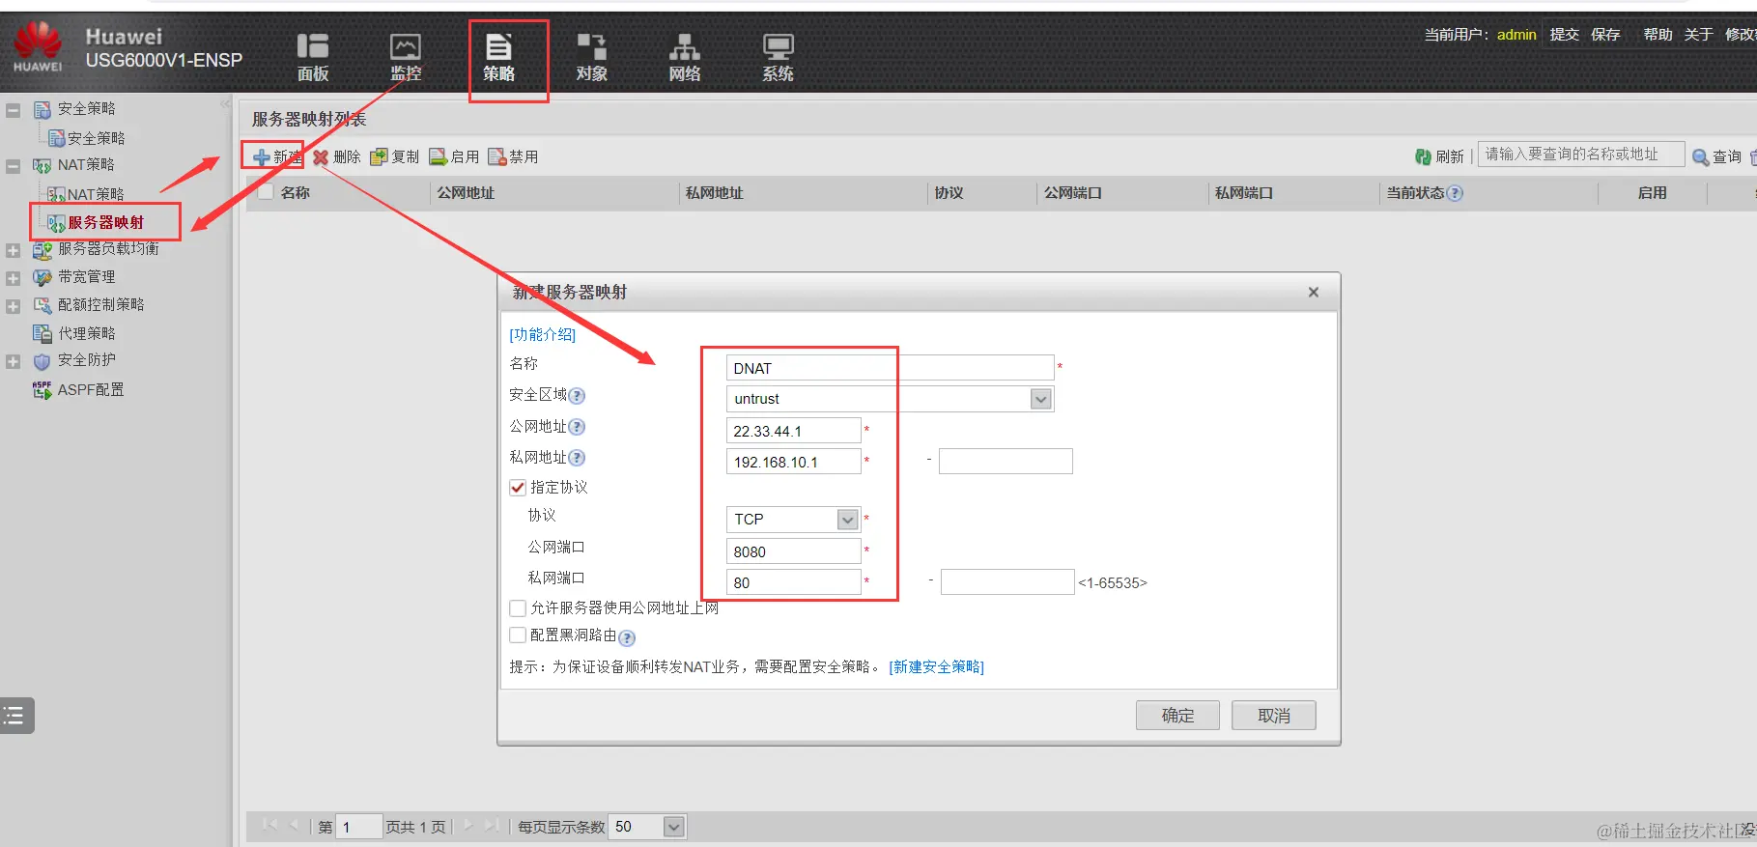The image size is (1757, 847).
Task: Collapse the 安全策略 tree group
Action: (13, 110)
